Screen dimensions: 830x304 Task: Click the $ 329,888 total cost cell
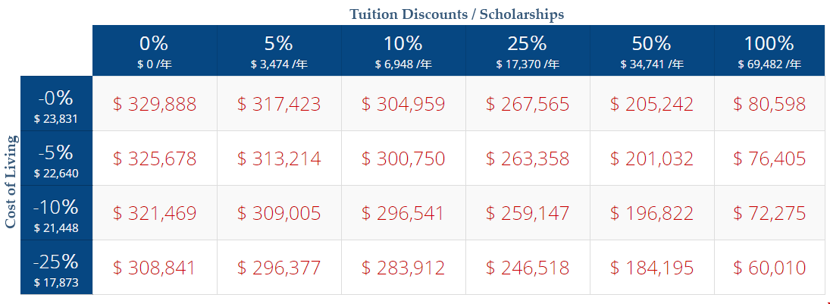click(155, 104)
